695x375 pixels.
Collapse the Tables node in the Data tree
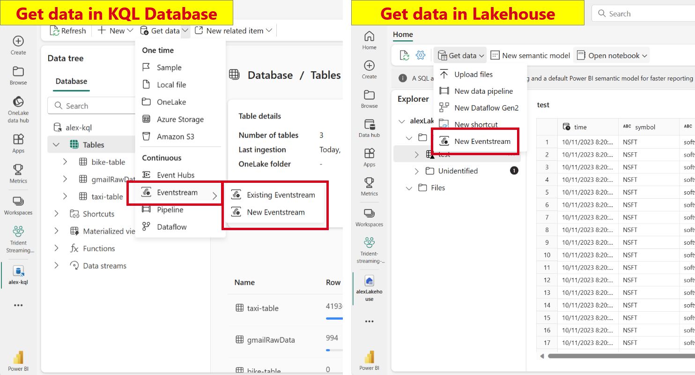pyautogui.click(x=56, y=145)
